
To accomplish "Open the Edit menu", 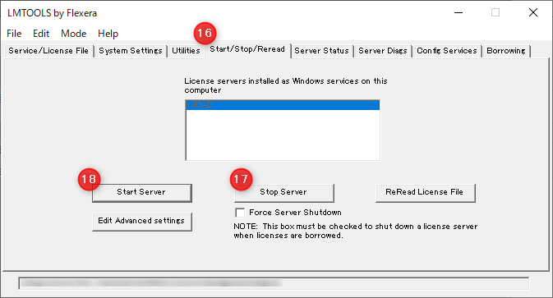I will coord(41,34).
